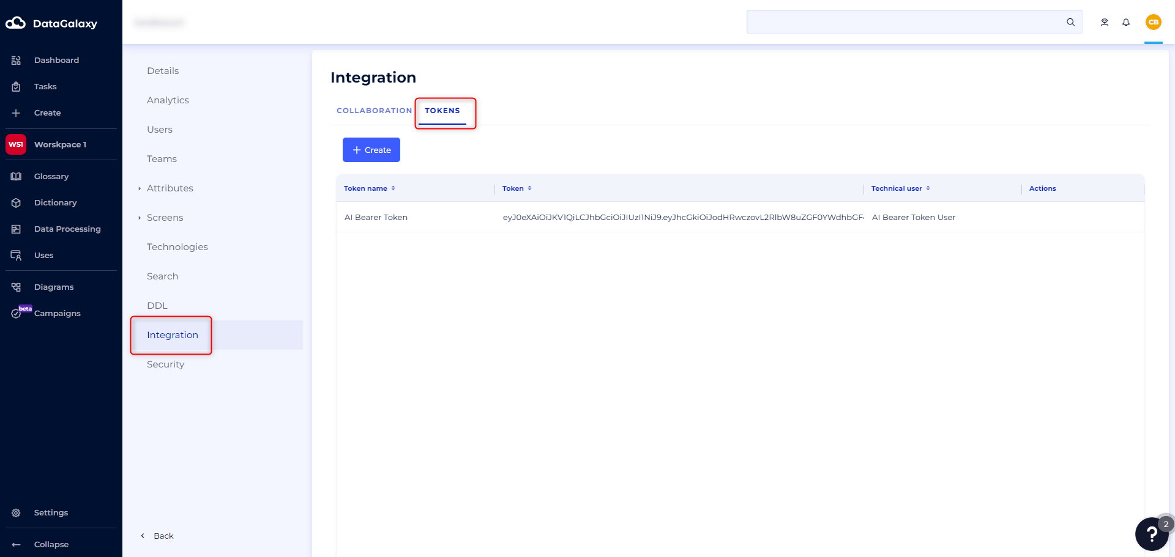The width and height of the screenshot is (1175, 557).
Task: Open Teams settings section
Action: (x=162, y=159)
